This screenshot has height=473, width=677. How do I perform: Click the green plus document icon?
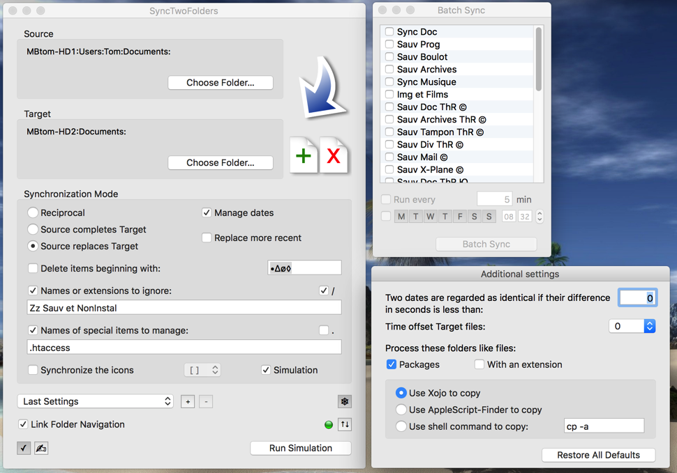(x=304, y=155)
